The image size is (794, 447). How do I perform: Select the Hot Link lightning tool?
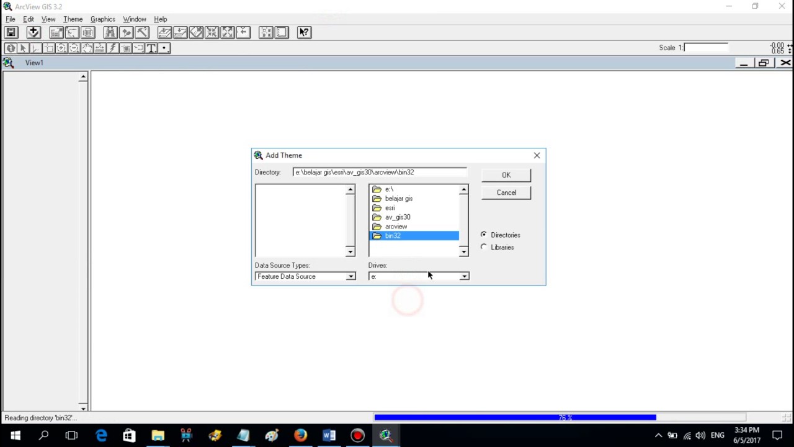click(x=112, y=48)
